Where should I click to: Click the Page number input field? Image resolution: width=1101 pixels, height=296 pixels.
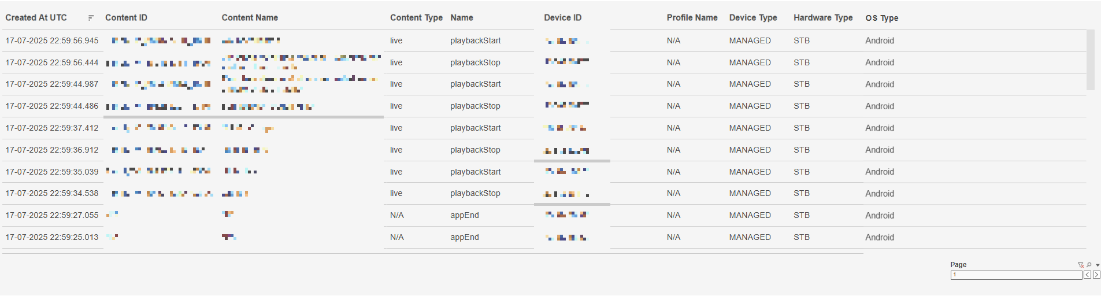pyautogui.click(x=1016, y=275)
